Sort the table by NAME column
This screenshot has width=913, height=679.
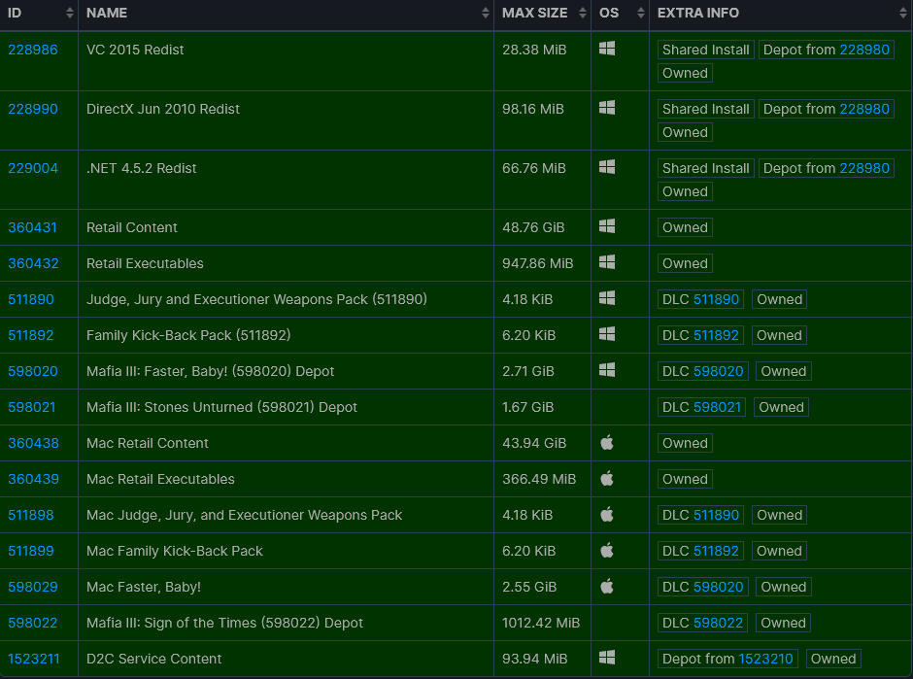tap(286, 13)
